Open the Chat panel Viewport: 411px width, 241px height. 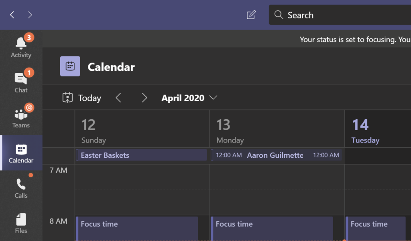(x=20, y=80)
